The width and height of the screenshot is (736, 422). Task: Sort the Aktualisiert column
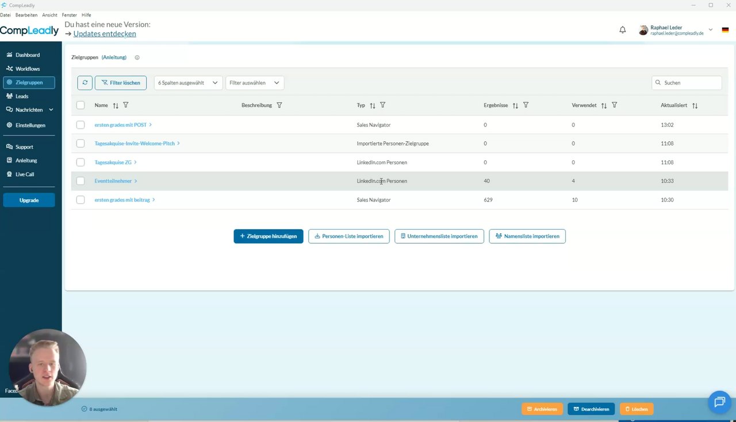pyautogui.click(x=695, y=106)
